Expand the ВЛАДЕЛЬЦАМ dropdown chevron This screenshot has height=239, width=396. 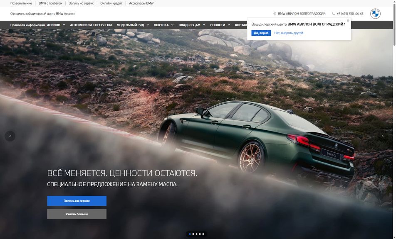(x=204, y=25)
